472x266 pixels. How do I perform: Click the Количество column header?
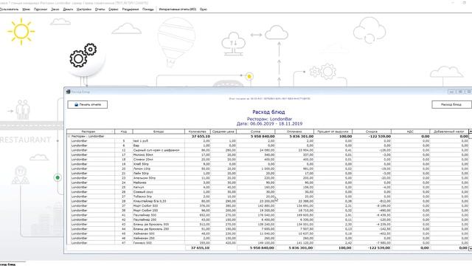pos(198,132)
